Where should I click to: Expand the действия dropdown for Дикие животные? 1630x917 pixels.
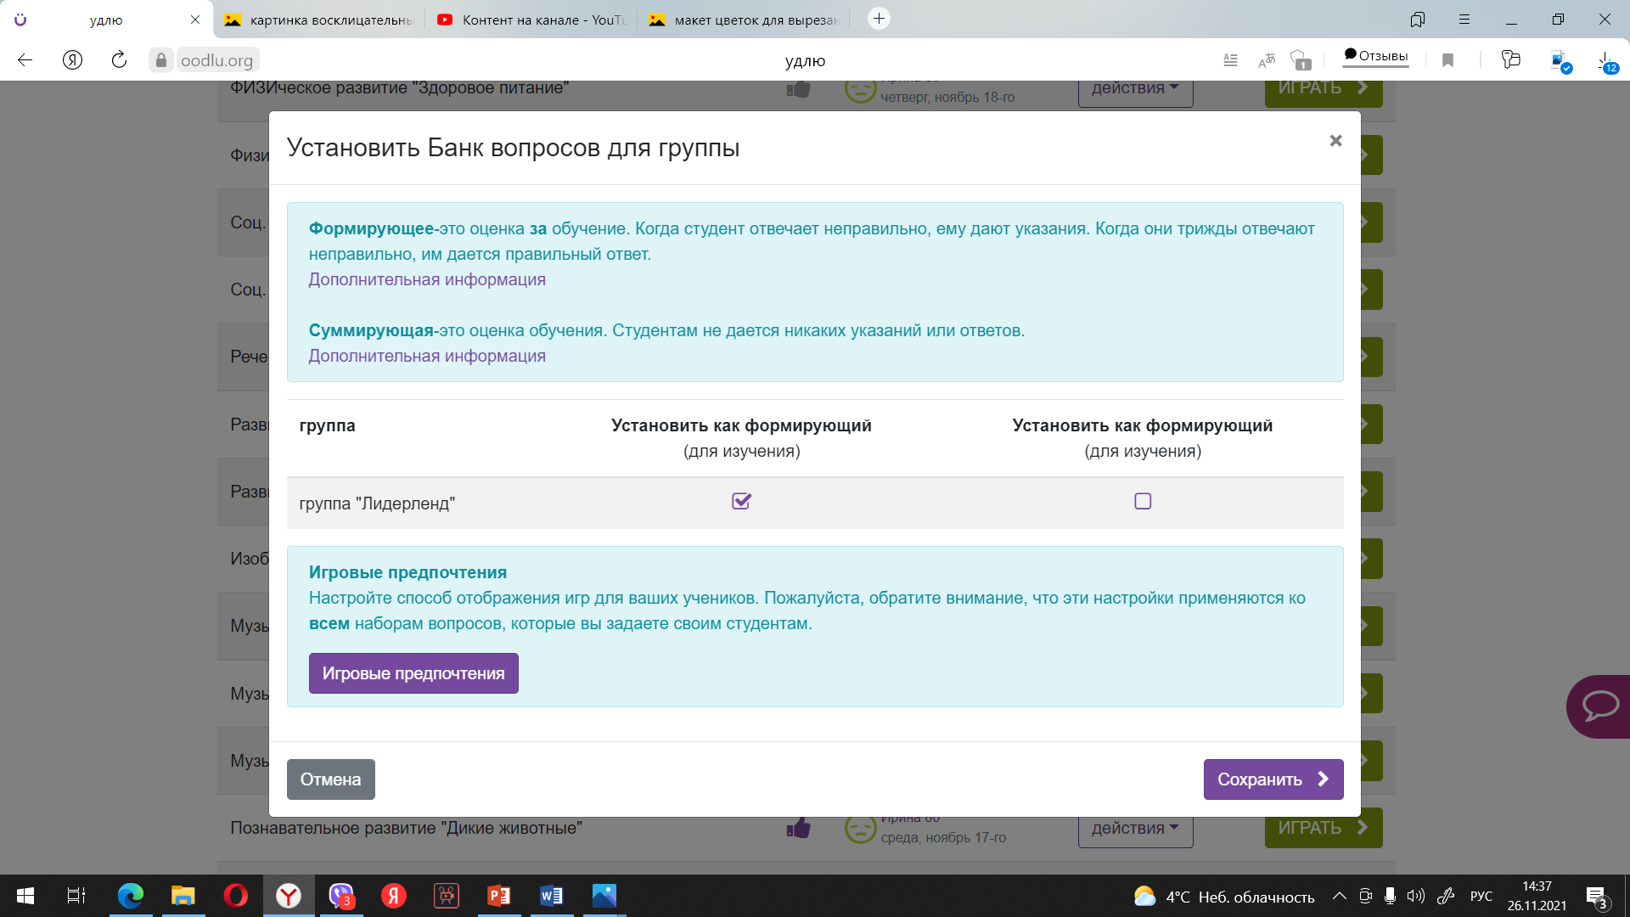click(1135, 828)
